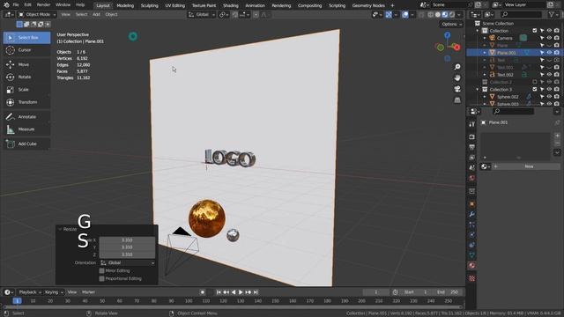Click the current frame number field

pos(376,292)
